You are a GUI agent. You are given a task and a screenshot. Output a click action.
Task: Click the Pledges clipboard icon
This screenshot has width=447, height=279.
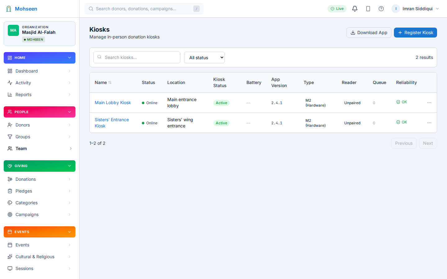[10, 191]
